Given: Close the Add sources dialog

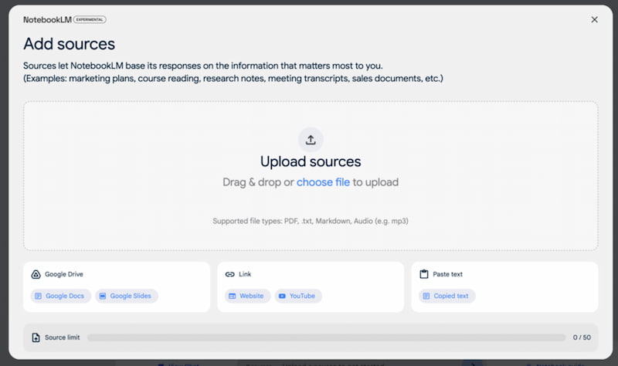Looking at the screenshot, I should (594, 19).
